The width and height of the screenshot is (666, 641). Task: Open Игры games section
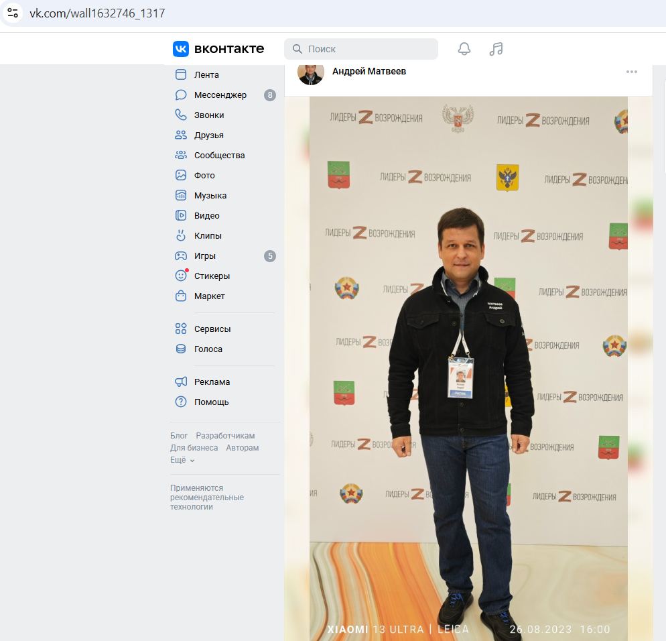(x=204, y=256)
